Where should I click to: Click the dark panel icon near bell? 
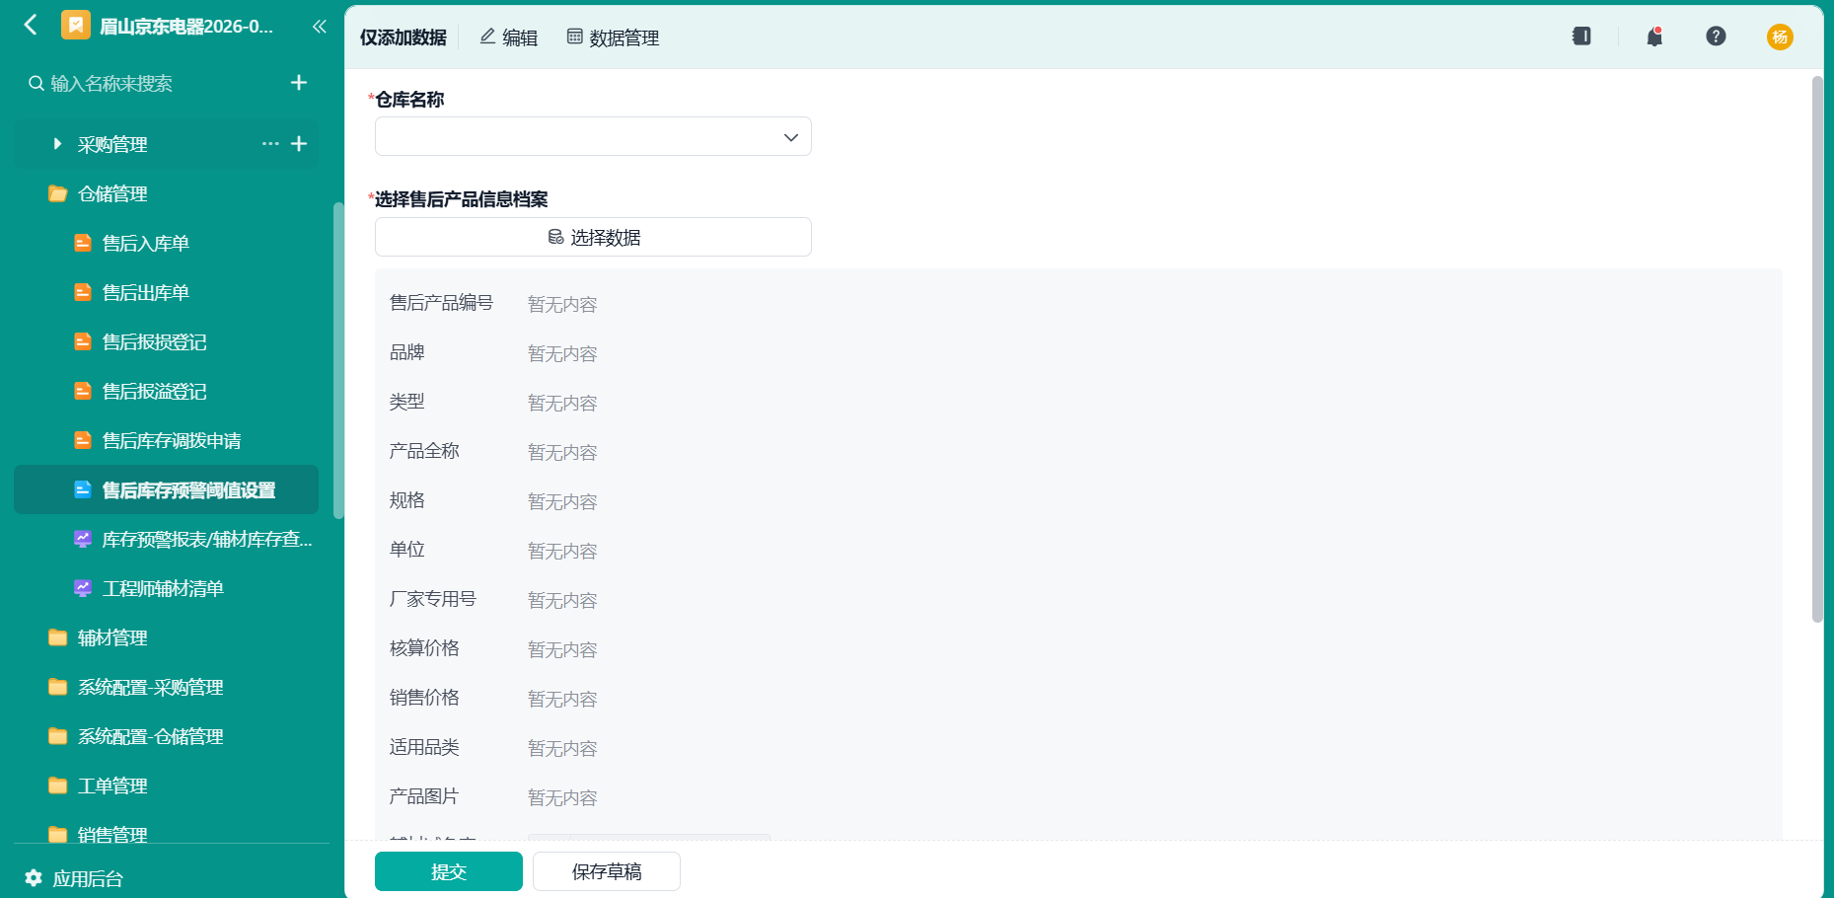pos(1581,37)
